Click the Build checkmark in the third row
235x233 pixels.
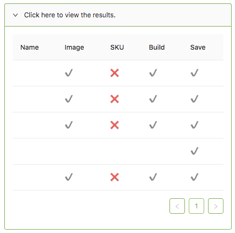coord(153,125)
